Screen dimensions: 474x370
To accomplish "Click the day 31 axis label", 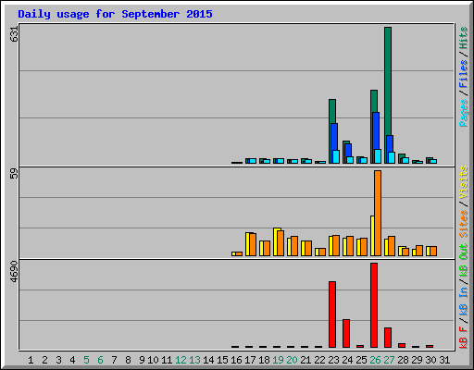I will 444,360.
